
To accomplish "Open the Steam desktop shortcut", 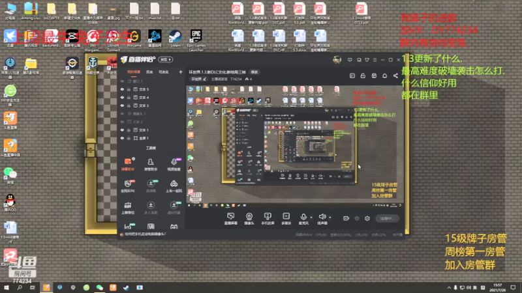I will [x=175, y=39].
